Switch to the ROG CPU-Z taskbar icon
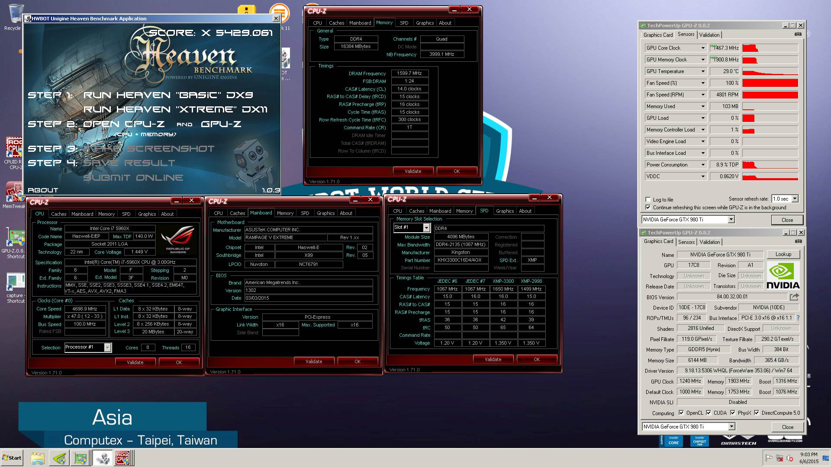831x467 pixels. 122,458
